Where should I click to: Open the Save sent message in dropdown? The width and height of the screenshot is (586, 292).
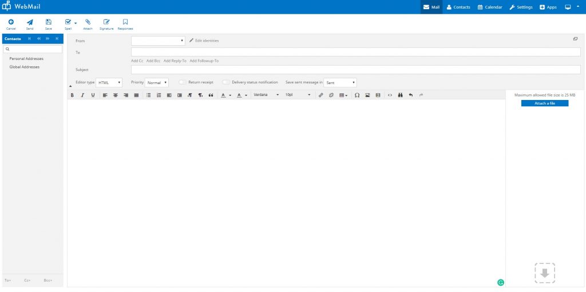(x=340, y=82)
